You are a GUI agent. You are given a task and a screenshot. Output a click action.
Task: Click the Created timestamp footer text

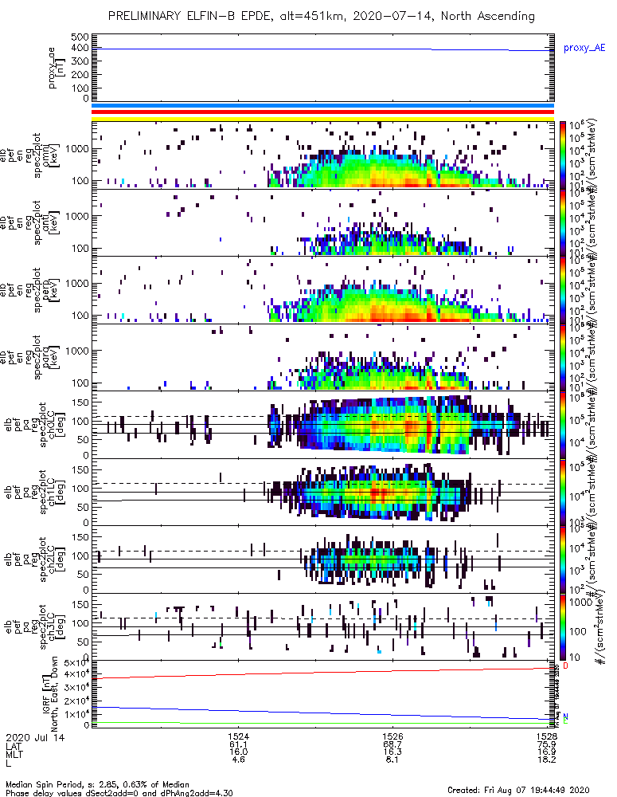click(x=518, y=789)
